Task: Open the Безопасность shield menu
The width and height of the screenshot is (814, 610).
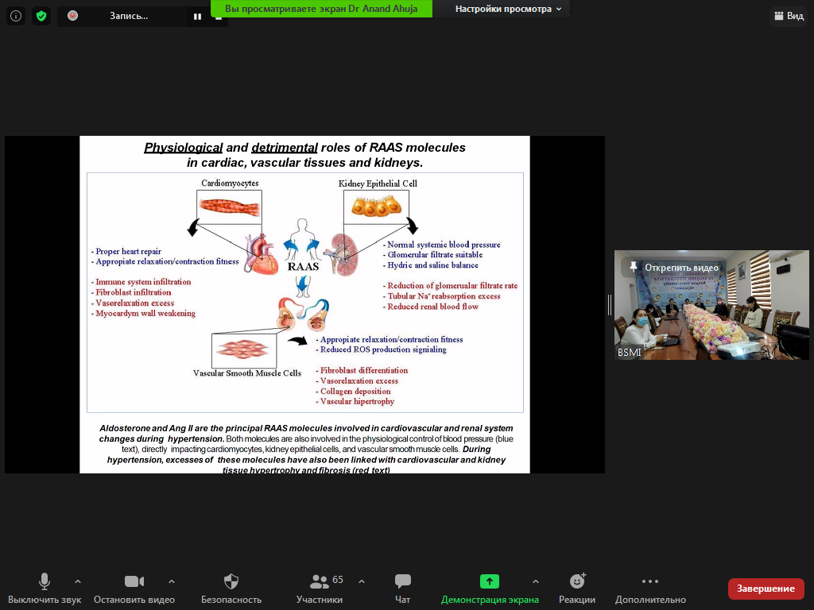Action: click(x=231, y=589)
